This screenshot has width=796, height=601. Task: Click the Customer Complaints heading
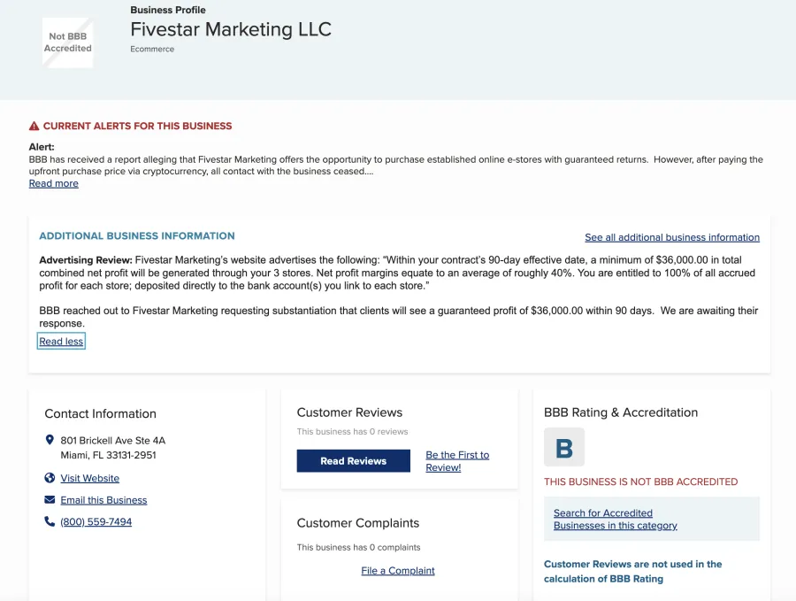click(358, 523)
